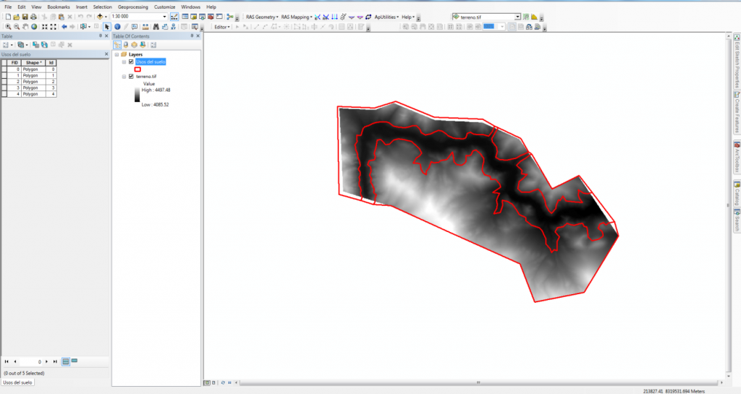This screenshot has height=394, width=741.
Task: Show only selected records in table
Action: pos(74,360)
